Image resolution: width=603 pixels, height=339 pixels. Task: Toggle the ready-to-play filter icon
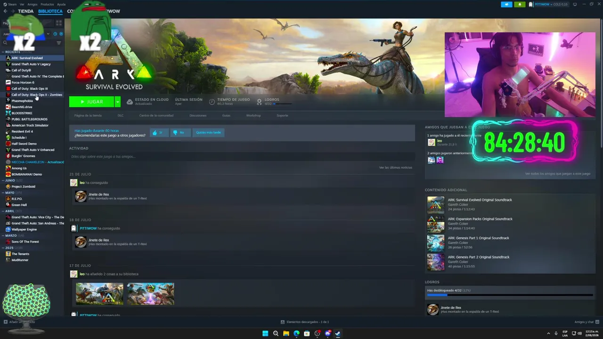coord(61,34)
